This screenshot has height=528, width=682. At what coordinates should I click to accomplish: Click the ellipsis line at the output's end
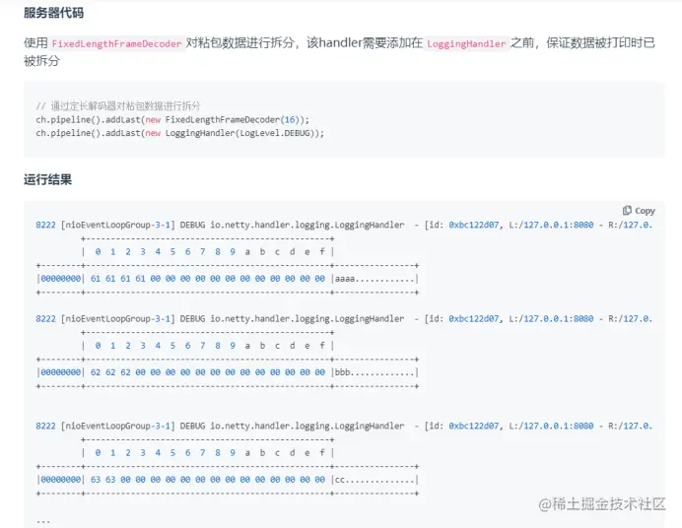tap(43, 521)
